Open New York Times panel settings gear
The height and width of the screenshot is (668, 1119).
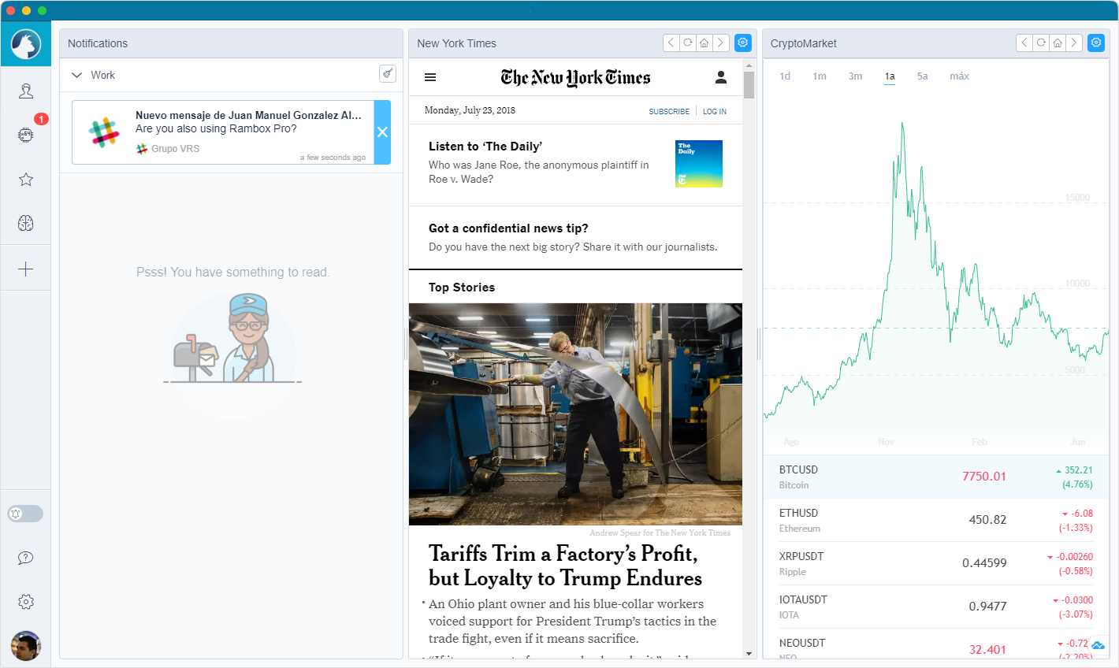point(743,43)
